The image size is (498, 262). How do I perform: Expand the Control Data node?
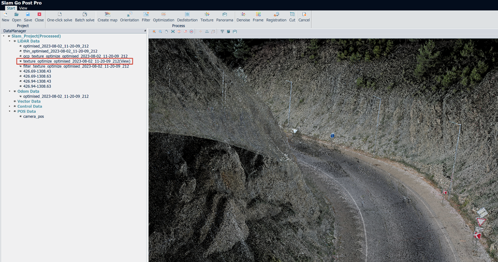pyautogui.click(x=9, y=106)
